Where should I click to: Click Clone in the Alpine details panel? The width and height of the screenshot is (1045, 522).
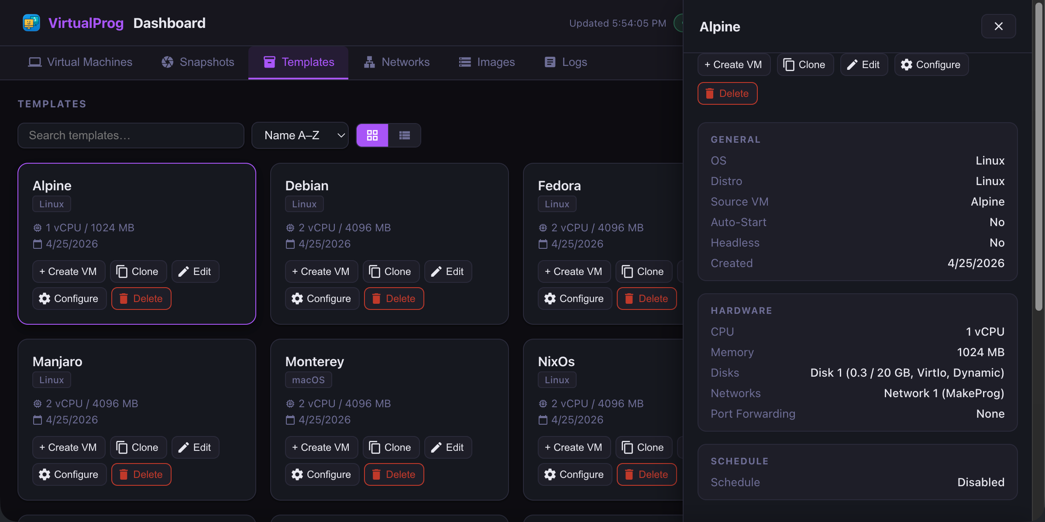coord(805,65)
